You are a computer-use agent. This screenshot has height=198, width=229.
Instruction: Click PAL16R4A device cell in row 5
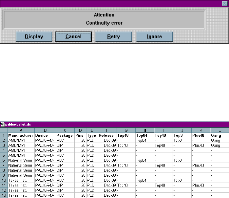45,155
